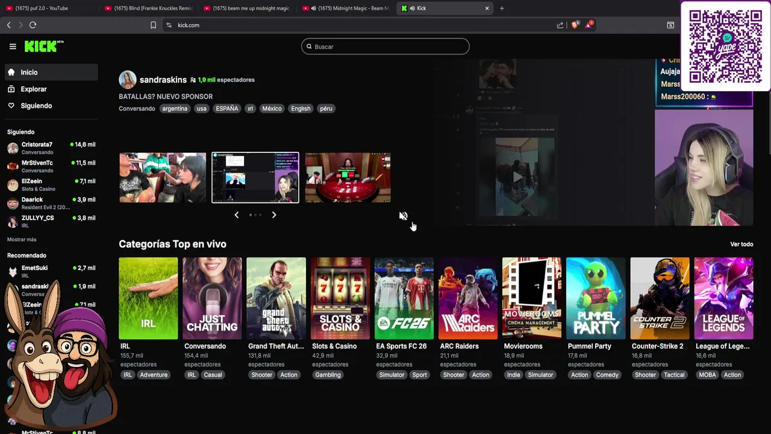Click the MOBA tag under League of Legends

(707, 375)
